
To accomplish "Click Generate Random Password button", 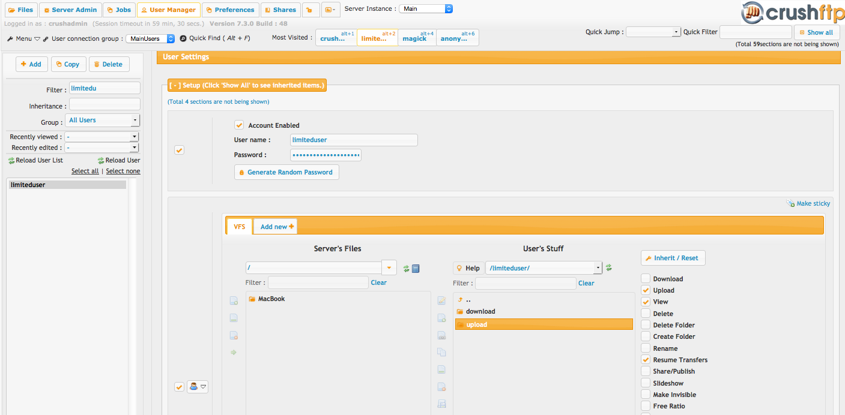I will click(x=286, y=172).
